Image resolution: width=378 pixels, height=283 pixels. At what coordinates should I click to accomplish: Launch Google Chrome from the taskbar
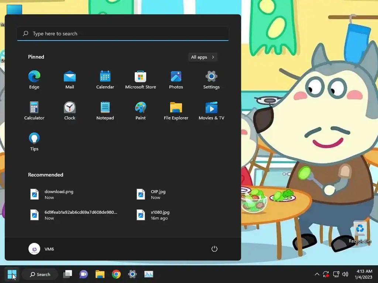[116, 274]
